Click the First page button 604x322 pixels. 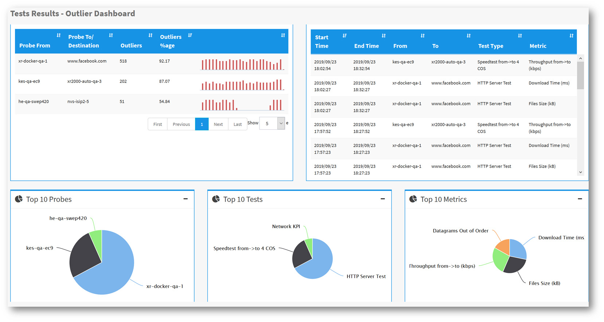[157, 124]
